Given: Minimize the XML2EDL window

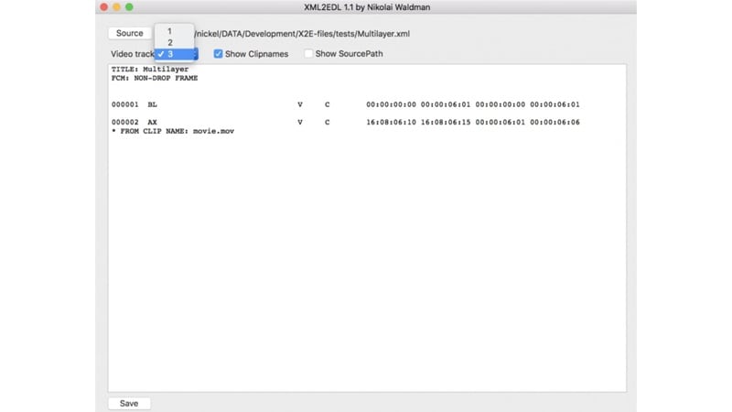Looking at the screenshot, I should point(117,7).
